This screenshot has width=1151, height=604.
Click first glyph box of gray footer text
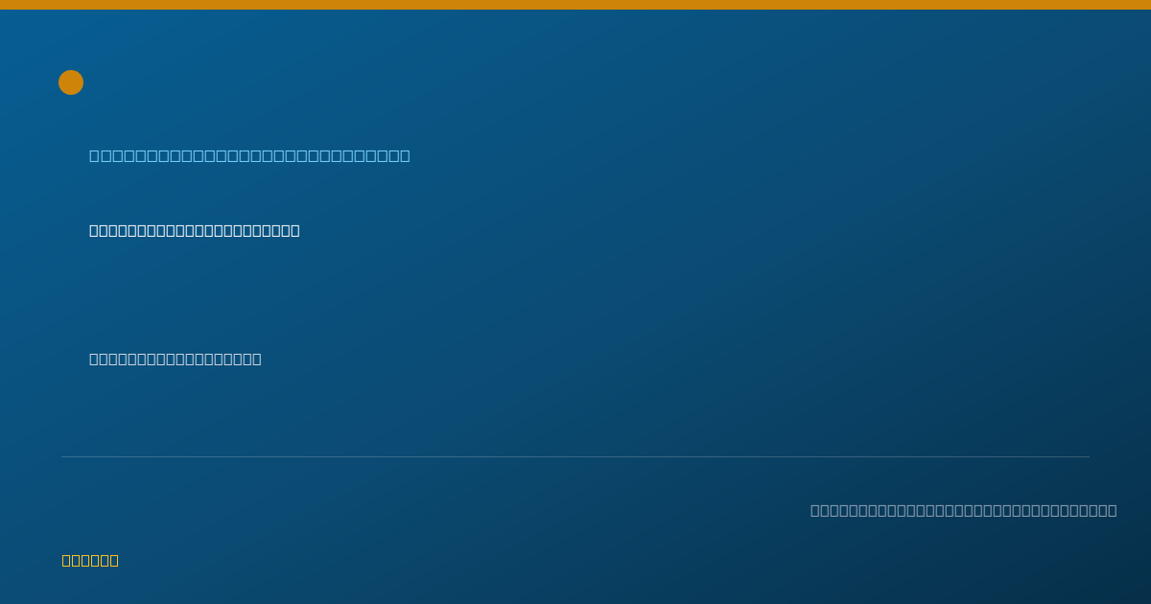(815, 510)
